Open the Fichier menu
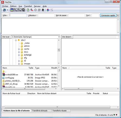121x118 pixels. [x=5, y=6]
